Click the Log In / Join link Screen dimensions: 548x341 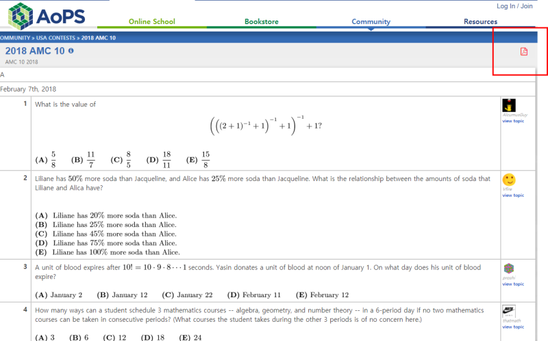(x=514, y=6)
